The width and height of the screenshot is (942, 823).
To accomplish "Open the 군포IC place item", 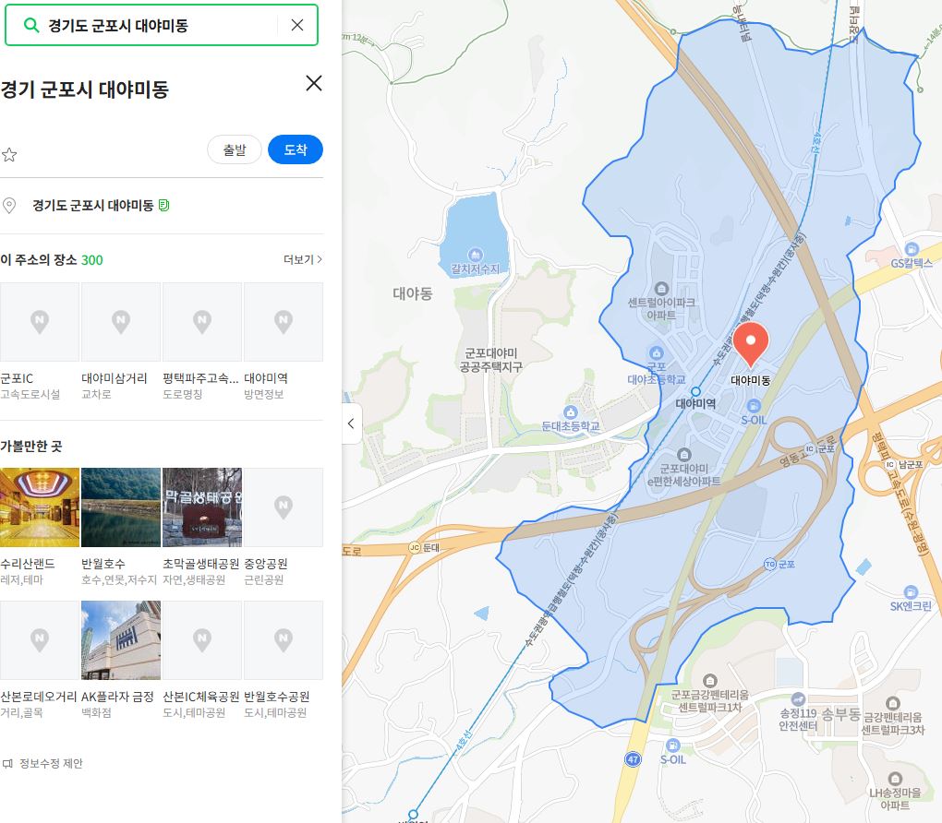I will 40,342.
